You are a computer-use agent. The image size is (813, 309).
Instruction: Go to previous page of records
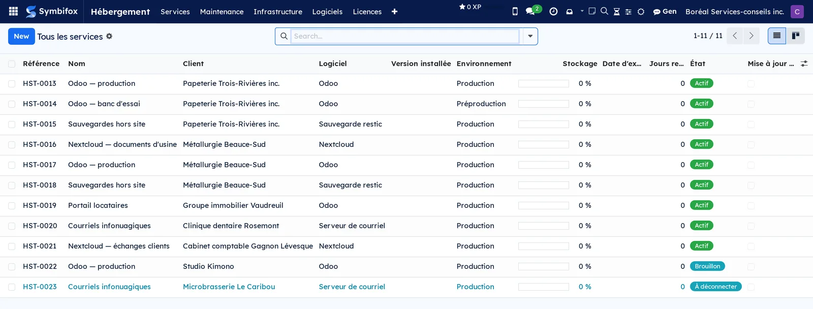pos(735,36)
